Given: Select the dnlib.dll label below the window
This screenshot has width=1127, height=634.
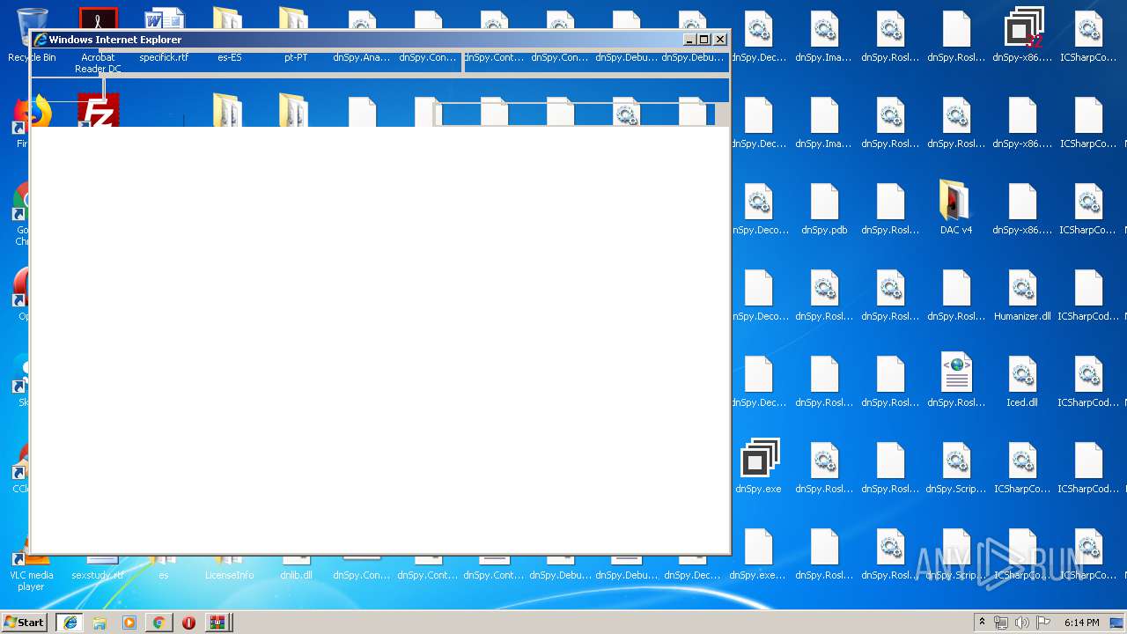Looking at the screenshot, I should coord(296,575).
